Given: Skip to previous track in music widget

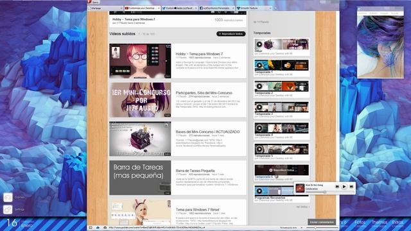Looking at the screenshot, I should tap(337, 187).
